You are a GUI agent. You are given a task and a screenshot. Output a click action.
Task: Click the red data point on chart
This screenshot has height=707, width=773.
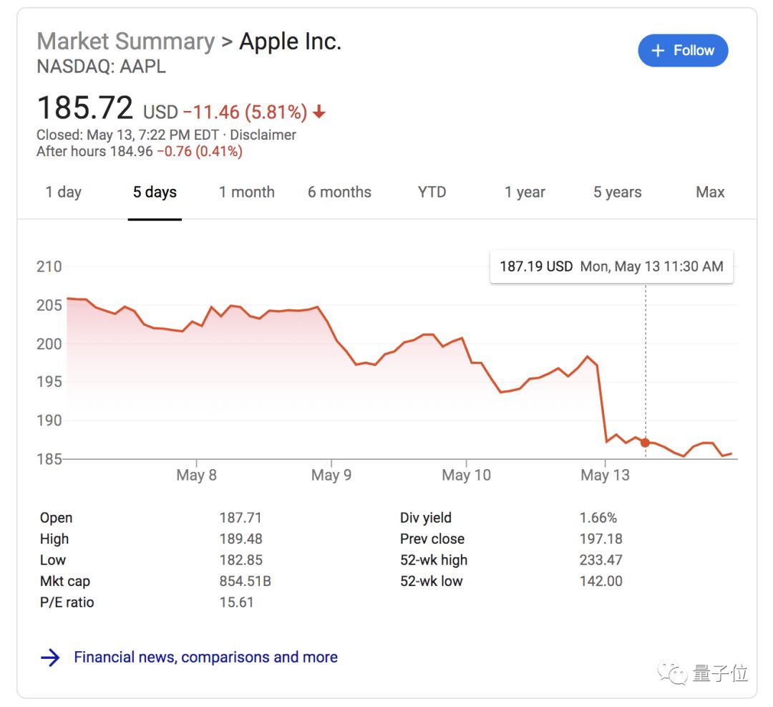645,443
